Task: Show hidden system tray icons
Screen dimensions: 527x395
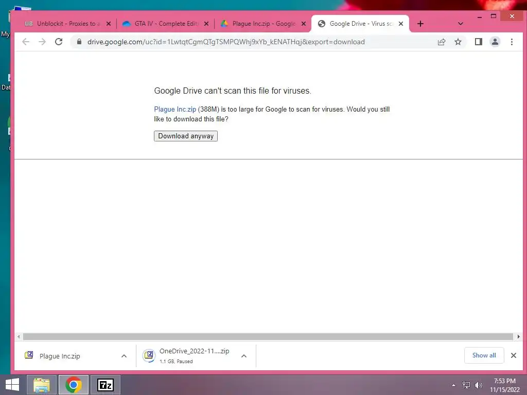Action: click(454, 385)
